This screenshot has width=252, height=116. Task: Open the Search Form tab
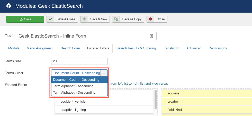pyautogui.click(x=70, y=48)
